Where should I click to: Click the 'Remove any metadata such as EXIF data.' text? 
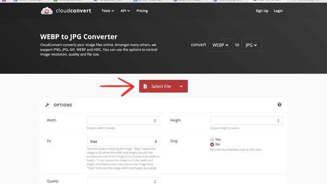(x=236, y=149)
